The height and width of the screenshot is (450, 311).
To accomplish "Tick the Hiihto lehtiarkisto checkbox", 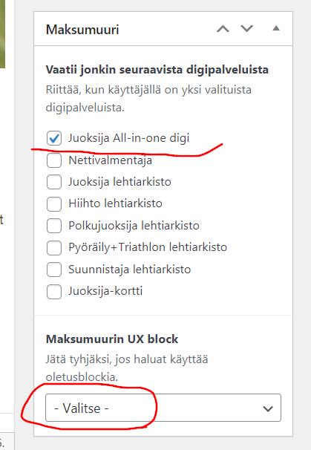I will click(x=54, y=203).
